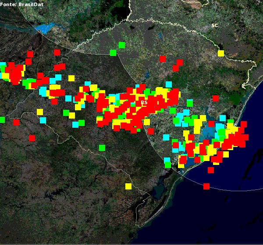Select the 'SC' state label
The image size is (263, 245).
[x=215, y=25]
